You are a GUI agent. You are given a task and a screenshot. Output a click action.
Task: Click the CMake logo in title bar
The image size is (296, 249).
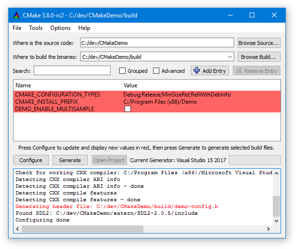[x=16, y=15]
